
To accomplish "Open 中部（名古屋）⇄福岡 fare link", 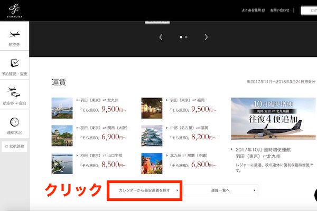I will 189,128.
